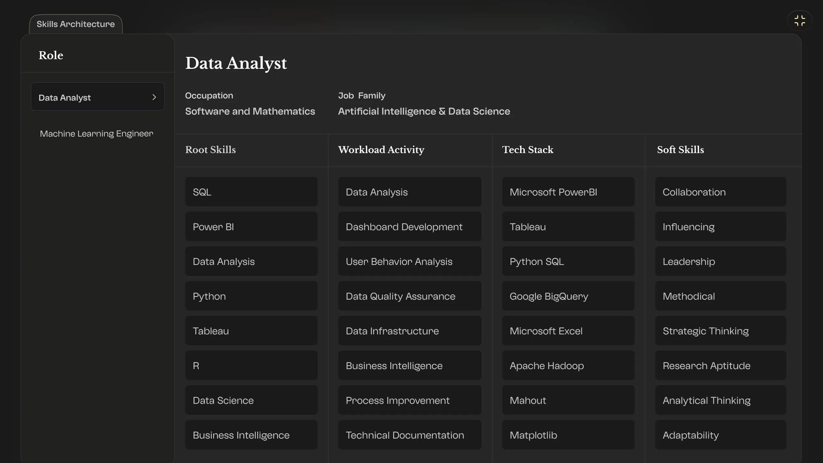This screenshot has width=823, height=463.
Task: Open the Process Improvement activity
Action: tap(410, 400)
